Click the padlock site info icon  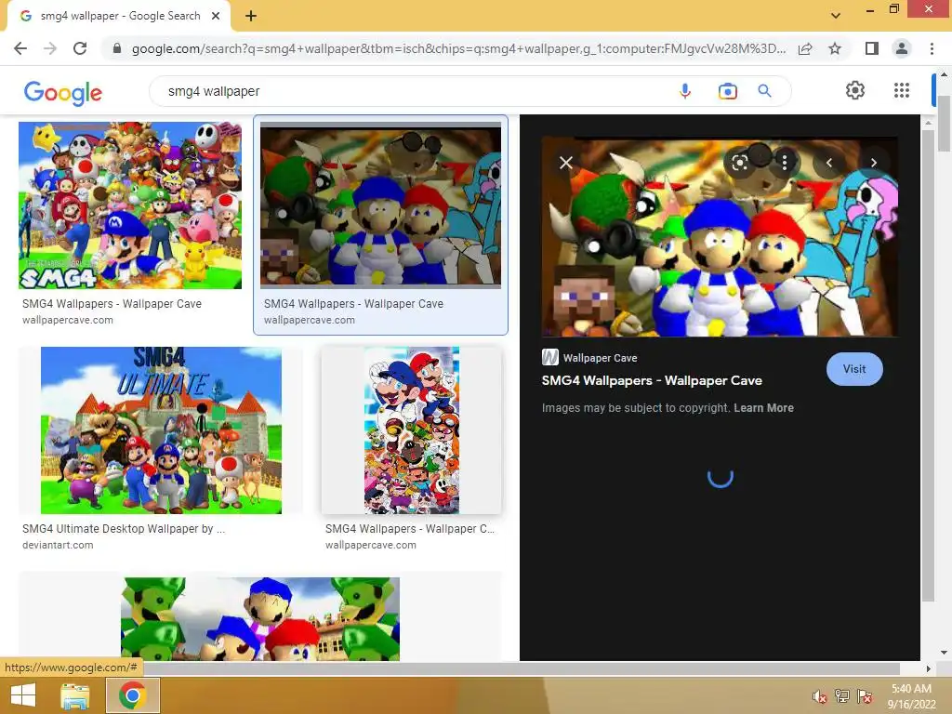click(117, 48)
